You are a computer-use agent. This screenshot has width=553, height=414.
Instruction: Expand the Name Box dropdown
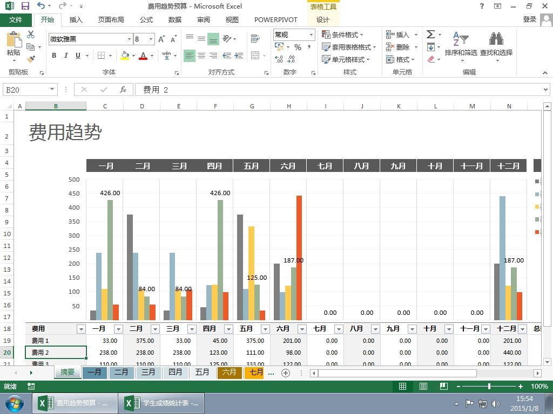coord(52,89)
